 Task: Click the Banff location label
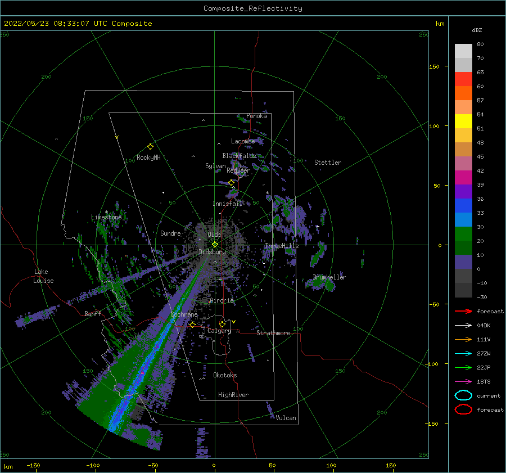(x=93, y=313)
